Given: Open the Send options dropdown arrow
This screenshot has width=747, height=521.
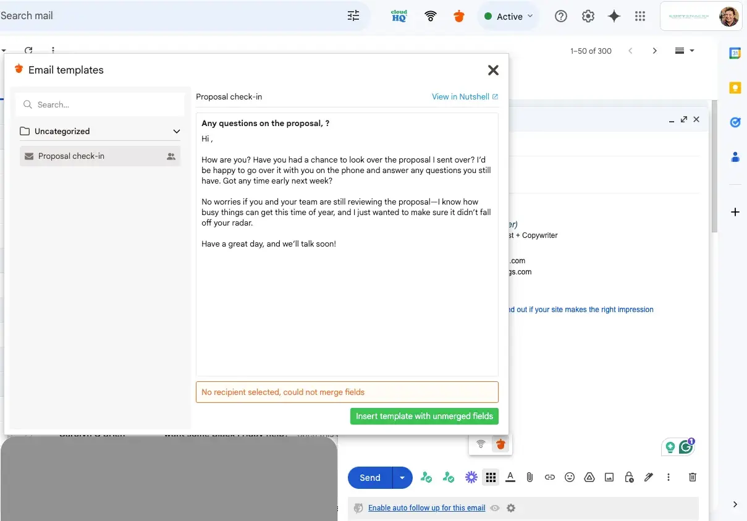Looking at the screenshot, I should [x=402, y=478].
